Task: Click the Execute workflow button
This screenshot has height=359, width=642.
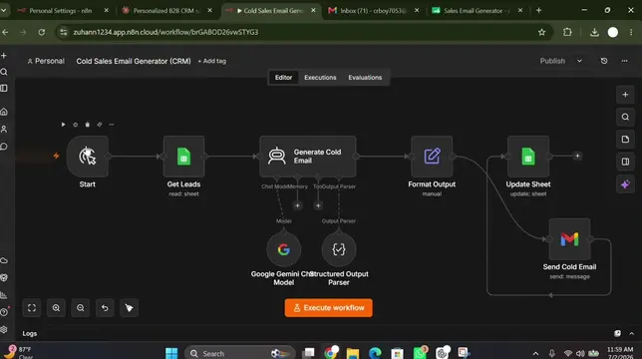Action: [328, 308]
